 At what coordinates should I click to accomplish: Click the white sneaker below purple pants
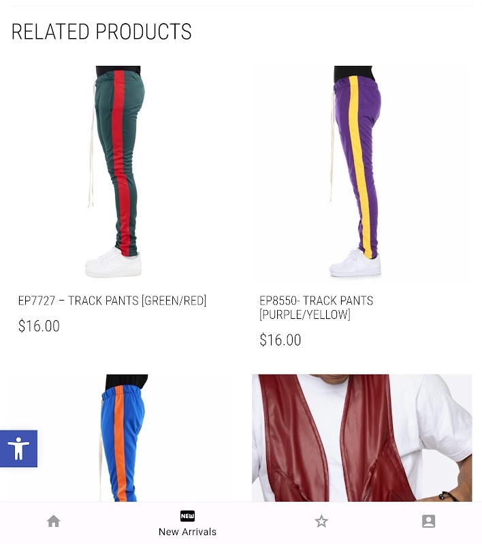pos(355,262)
